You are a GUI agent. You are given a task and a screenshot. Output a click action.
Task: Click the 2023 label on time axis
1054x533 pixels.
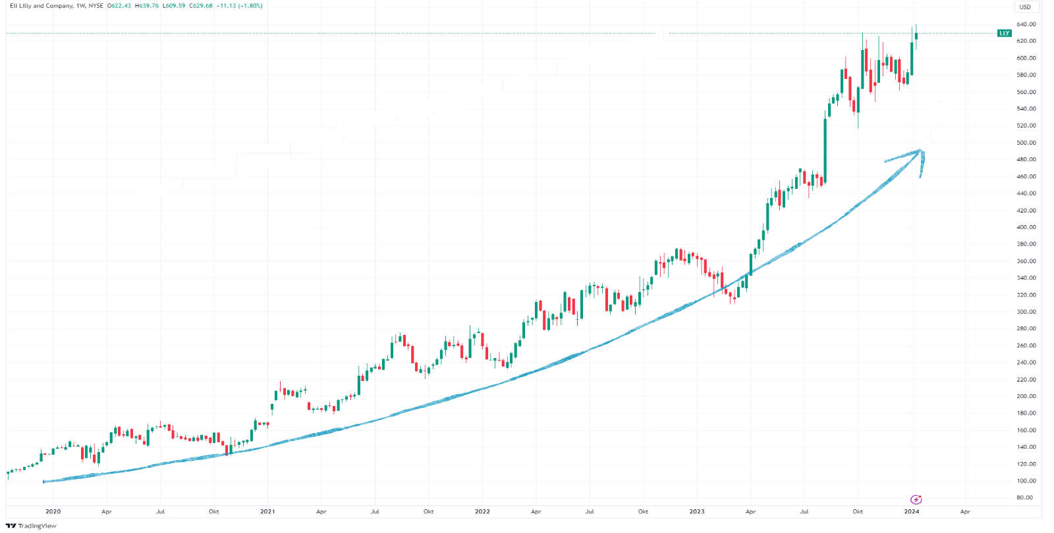(x=696, y=511)
